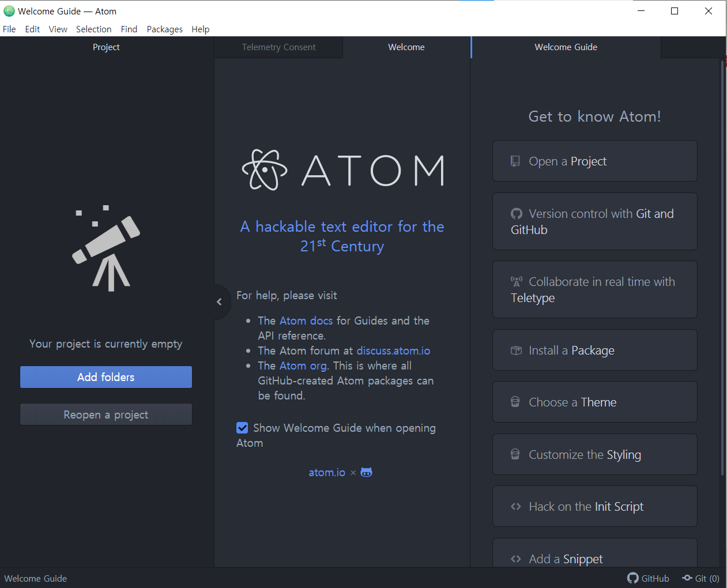Click Welcome Guide text in the status bar
Screen dimensions: 727x588
(x=36, y=578)
